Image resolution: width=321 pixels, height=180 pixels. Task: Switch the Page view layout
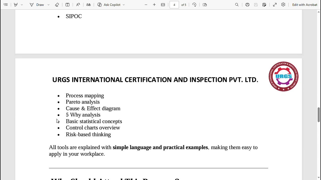point(205,5)
